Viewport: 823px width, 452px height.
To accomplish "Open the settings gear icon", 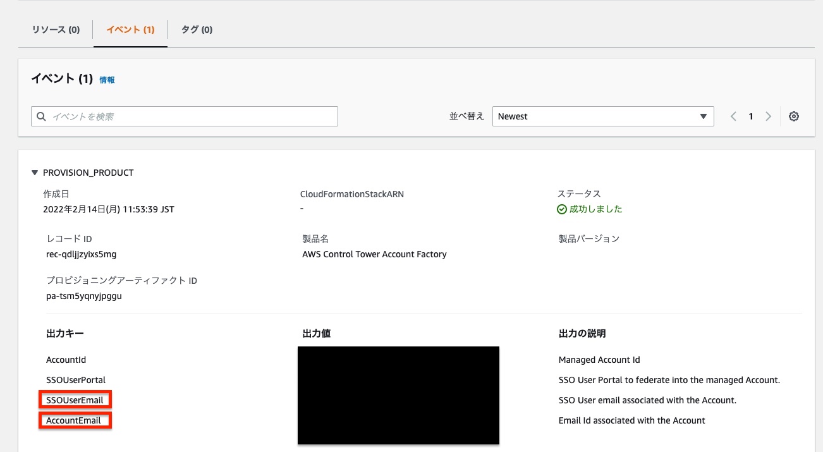I will (x=794, y=116).
